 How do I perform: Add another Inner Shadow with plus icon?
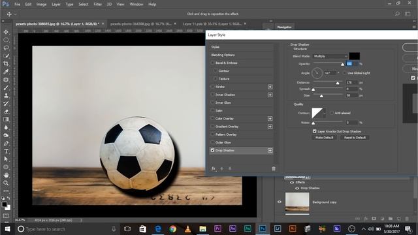(270, 95)
